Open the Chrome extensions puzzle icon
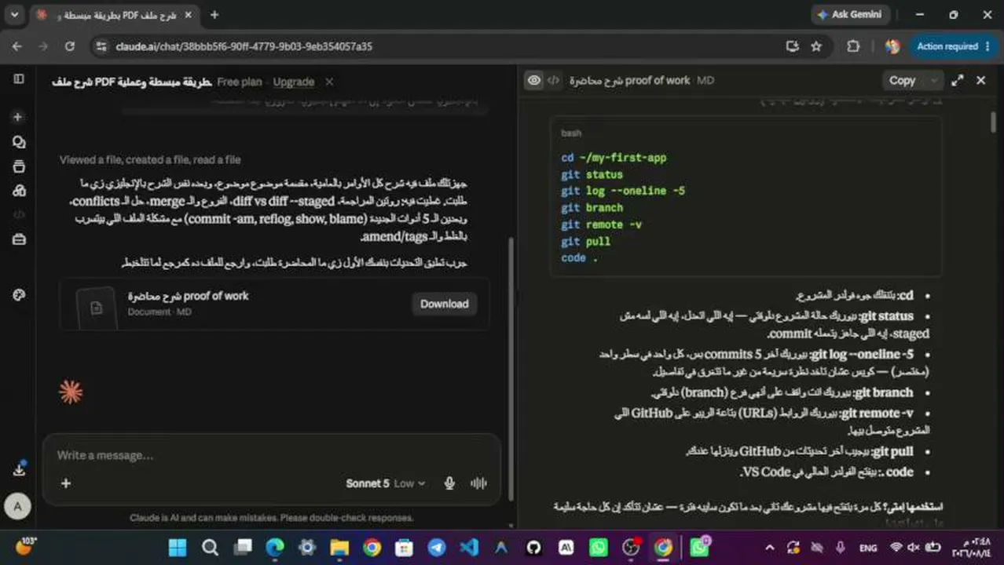Image resolution: width=1004 pixels, height=565 pixels. pos(853,46)
